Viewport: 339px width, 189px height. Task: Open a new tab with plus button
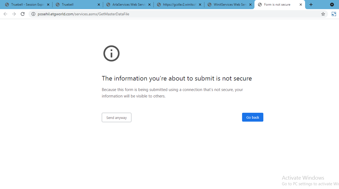pyautogui.click(x=311, y=5)
